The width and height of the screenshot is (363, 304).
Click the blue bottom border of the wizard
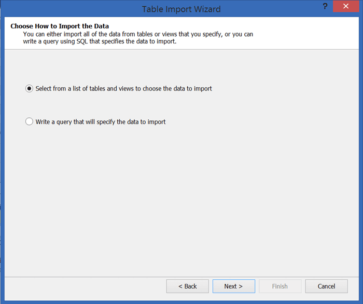pyautogui.click(x=181, y=301)
